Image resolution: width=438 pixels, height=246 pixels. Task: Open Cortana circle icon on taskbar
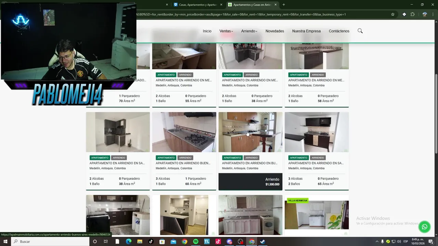tap(95, 242)
